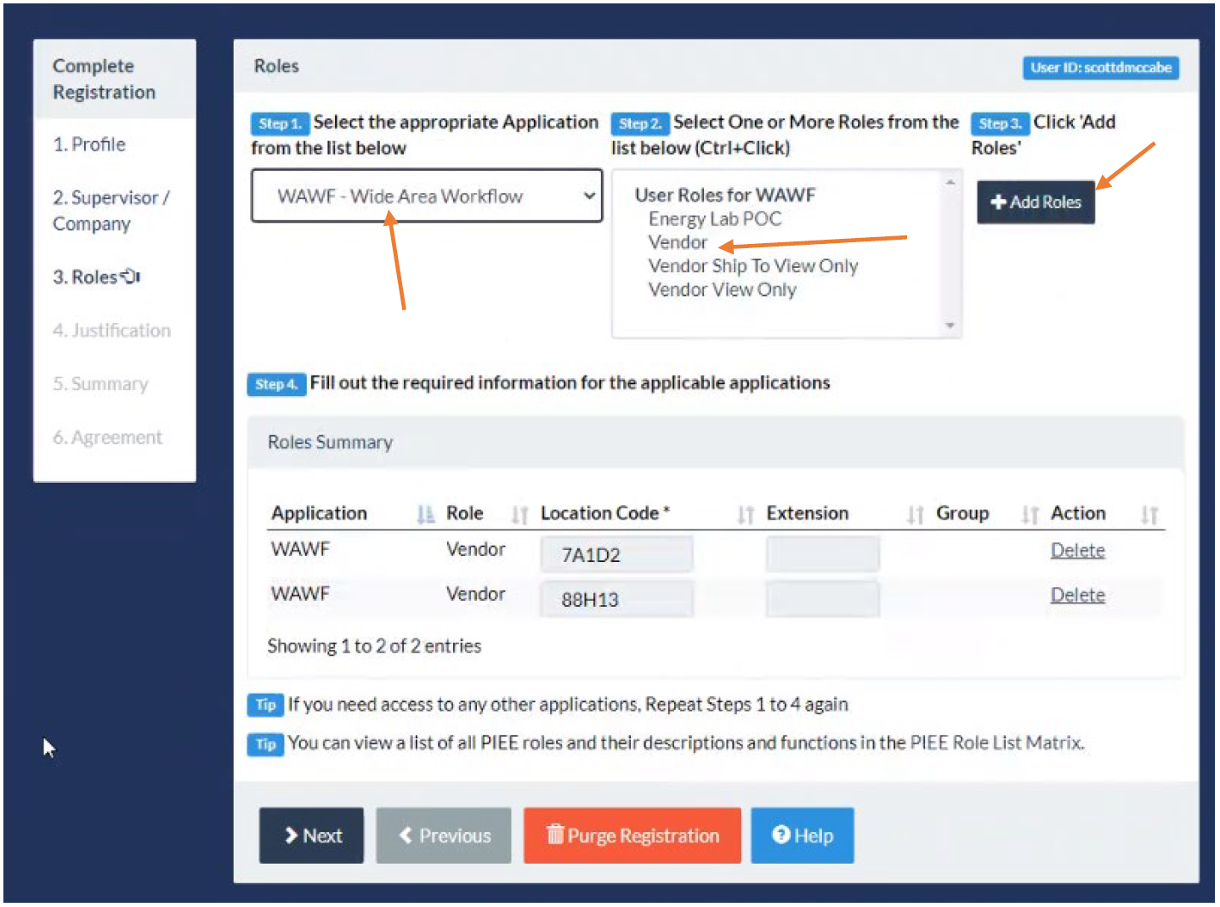
Task: Sort using the Action column arrows icon
Action: [1149, 514]
